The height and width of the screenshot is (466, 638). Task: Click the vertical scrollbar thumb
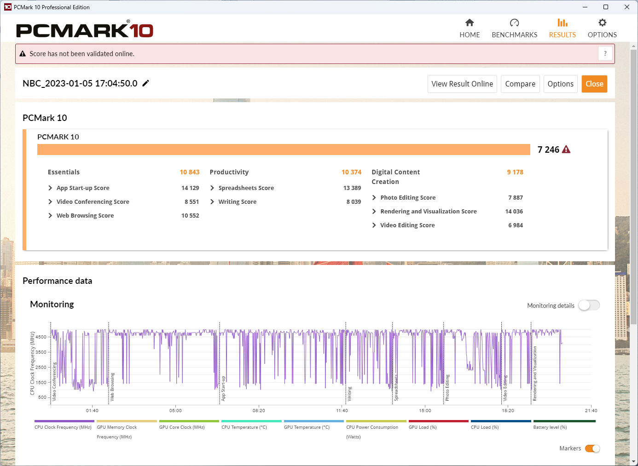pyautogui.click(x=634, y=186)
